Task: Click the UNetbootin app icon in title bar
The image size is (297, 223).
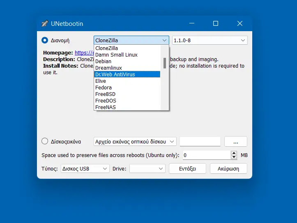Action: [45, 24]
